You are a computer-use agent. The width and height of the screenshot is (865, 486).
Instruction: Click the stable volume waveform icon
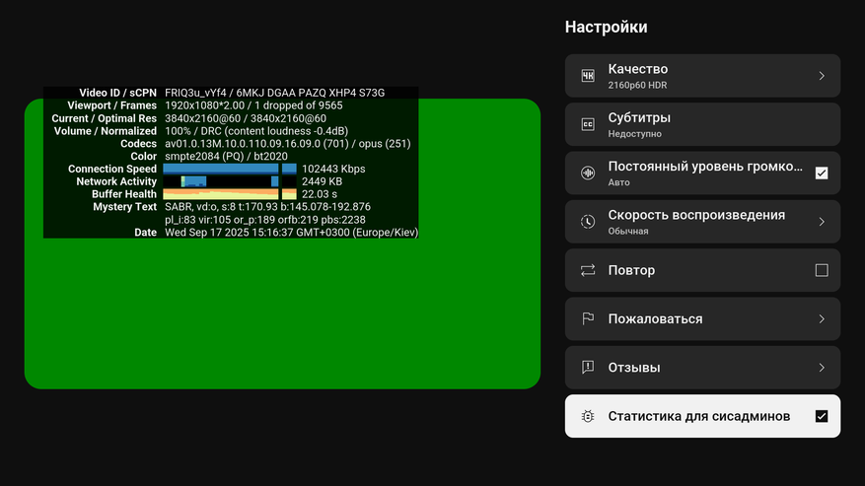click(x=588, y=174)
